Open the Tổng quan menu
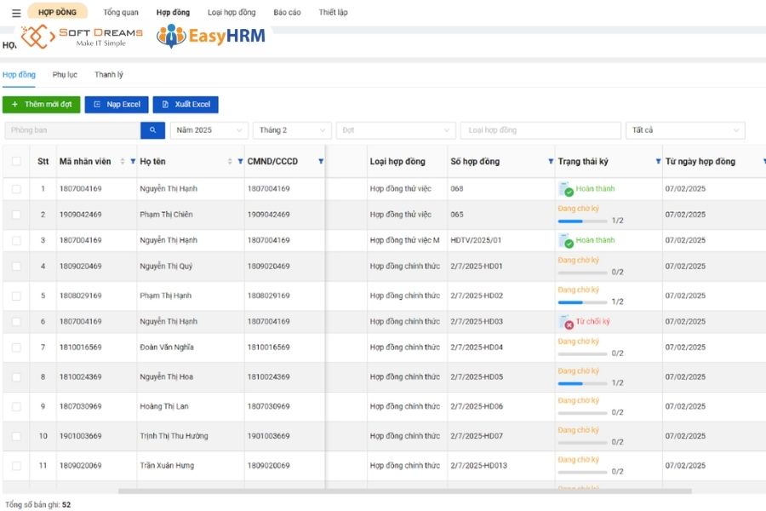766x511 pixels. click(121, 13)
